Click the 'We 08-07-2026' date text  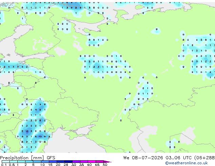[143, 158]
